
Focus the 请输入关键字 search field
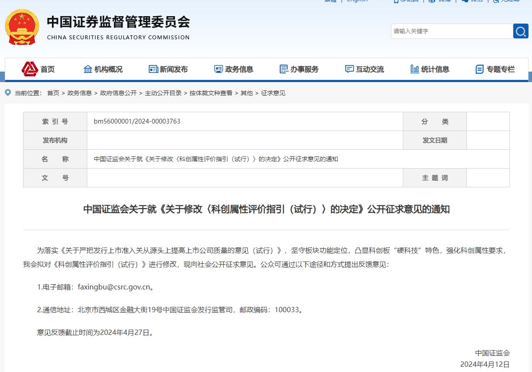pos(452,31)
